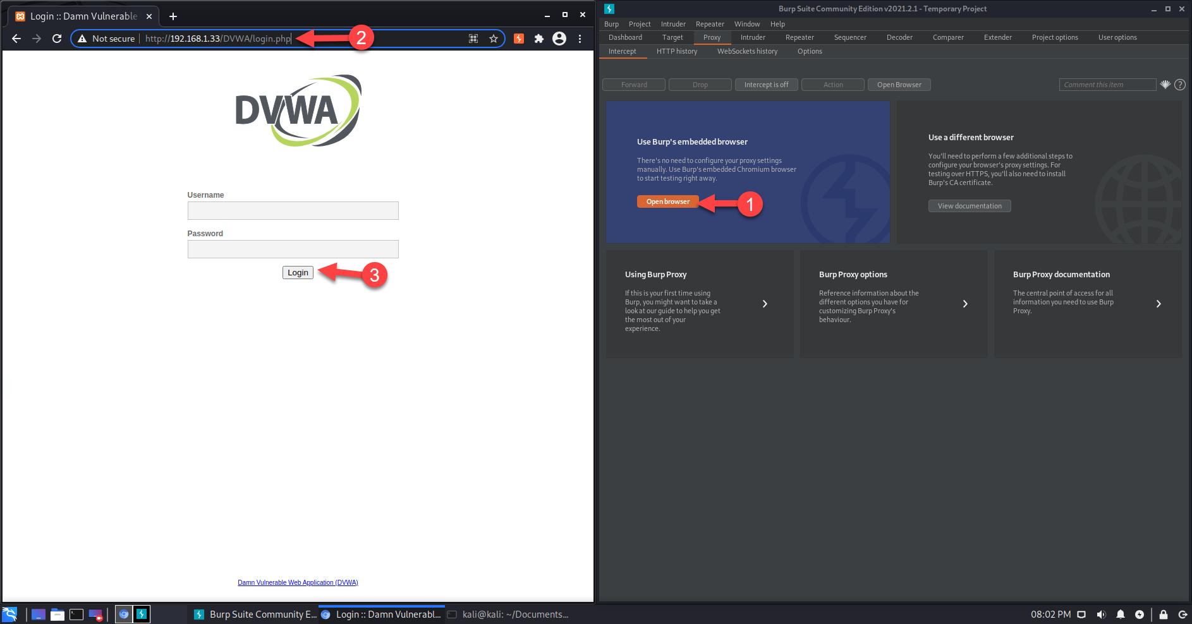
Task: Select the Proxy tab
Action: pyautogui.click(x=712, y=37)
